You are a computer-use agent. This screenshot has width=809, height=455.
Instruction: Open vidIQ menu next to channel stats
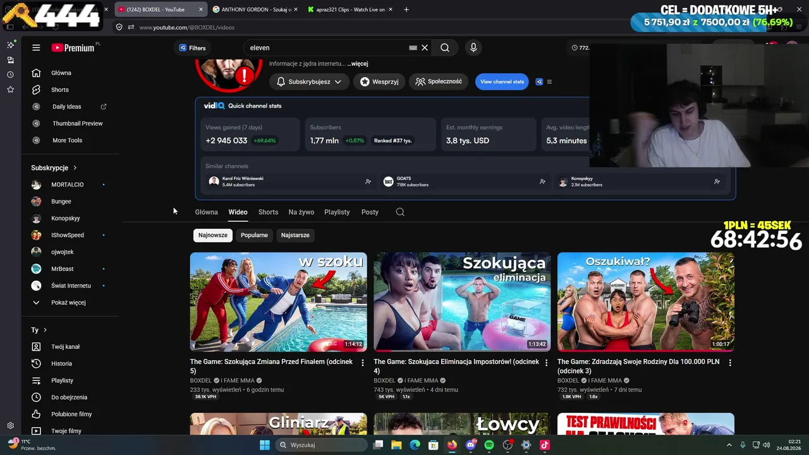pyautogui.click(x=549, y=82)
